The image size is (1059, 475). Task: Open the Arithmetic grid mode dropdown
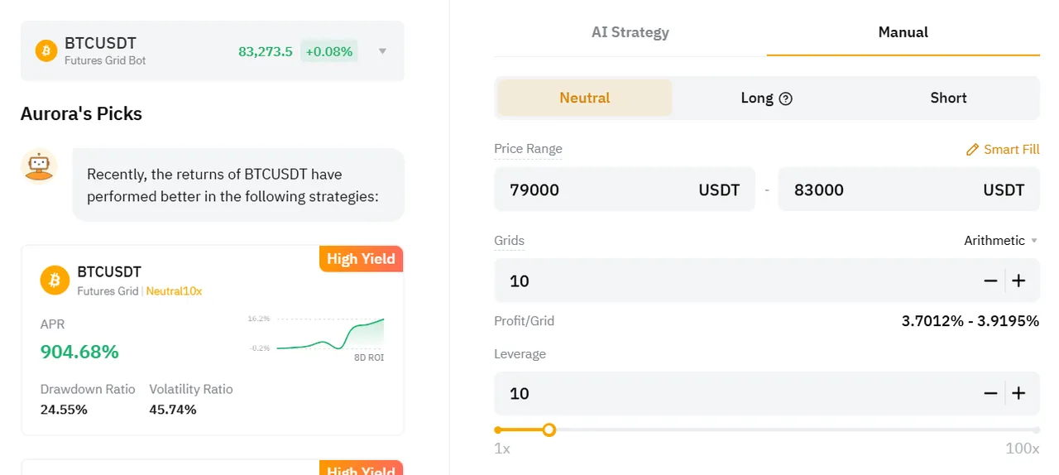pos(1000,241)
